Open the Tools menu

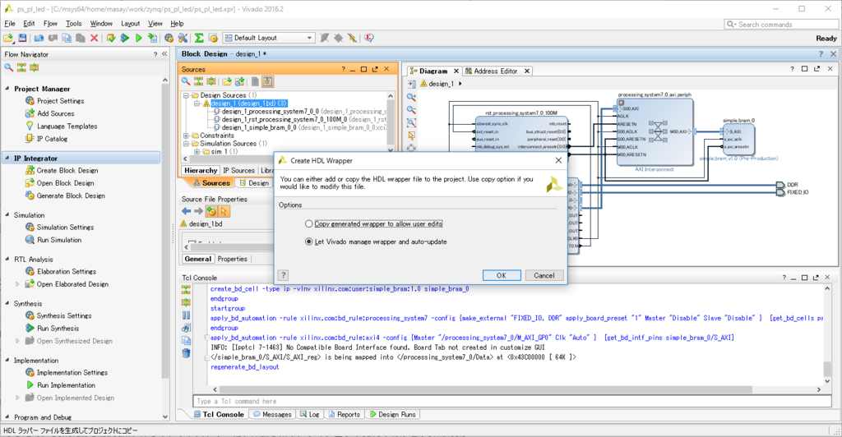click(73, 24)
